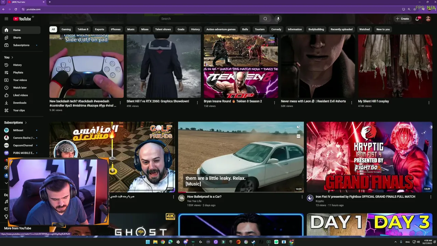Open the account avatar menu

coord(428,19)
